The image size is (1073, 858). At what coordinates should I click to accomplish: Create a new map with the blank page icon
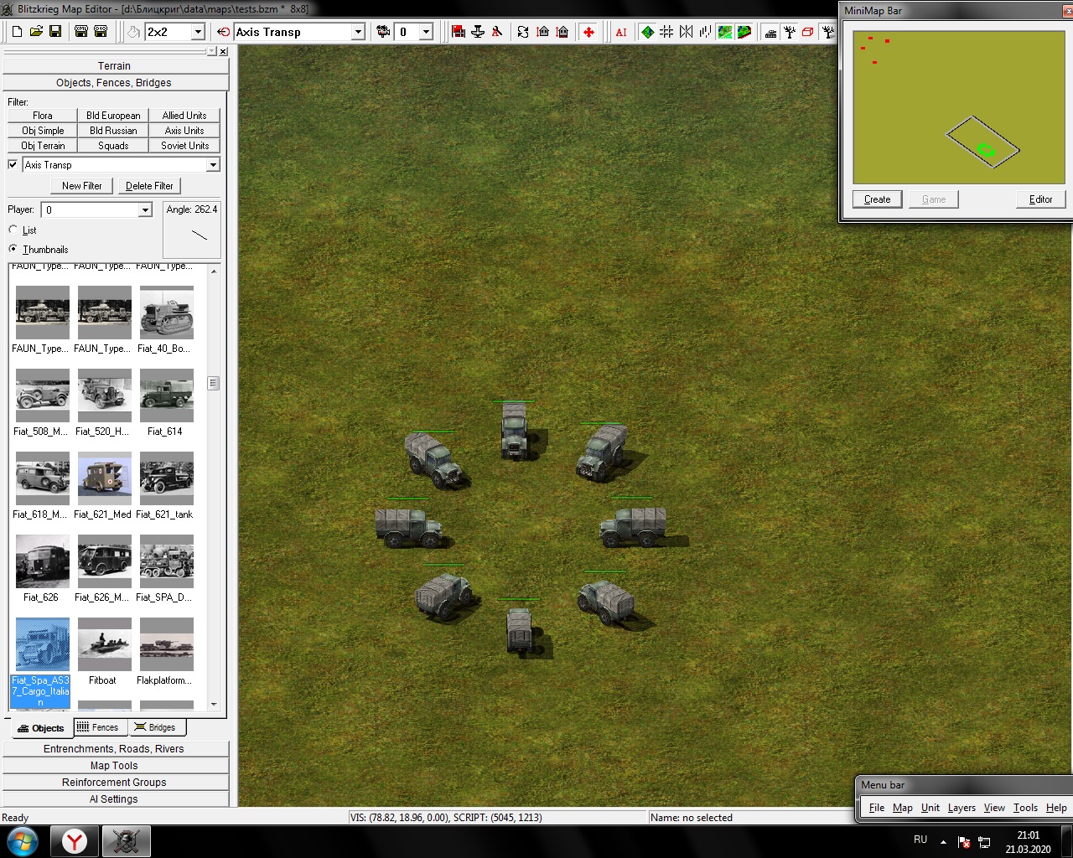pos(17,32)
